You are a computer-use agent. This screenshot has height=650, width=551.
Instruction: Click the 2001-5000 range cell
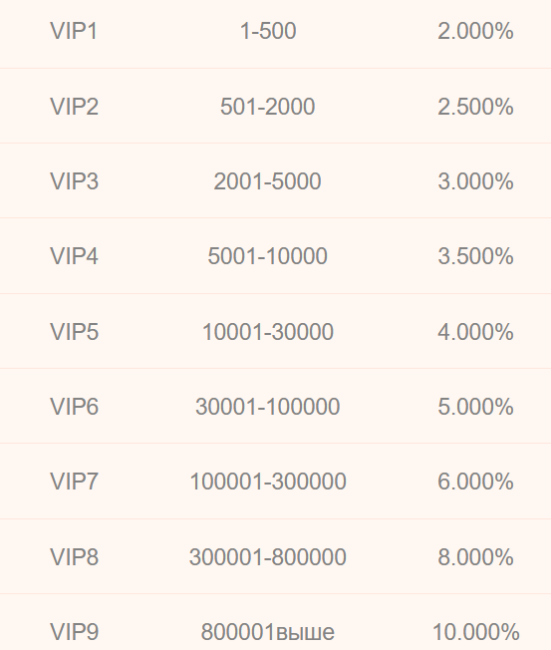268,181
